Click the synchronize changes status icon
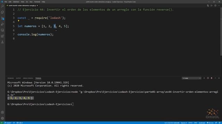The width and height of the screenshot is (222, 124). click(14, 123)
